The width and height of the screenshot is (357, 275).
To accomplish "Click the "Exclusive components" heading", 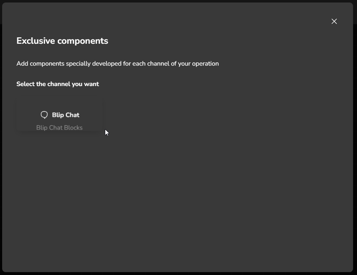I will click(62, 41).
